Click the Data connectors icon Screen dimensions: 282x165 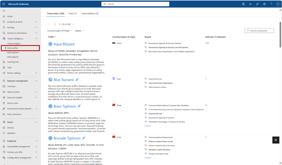pyautogui.click(x=4, y=114)
